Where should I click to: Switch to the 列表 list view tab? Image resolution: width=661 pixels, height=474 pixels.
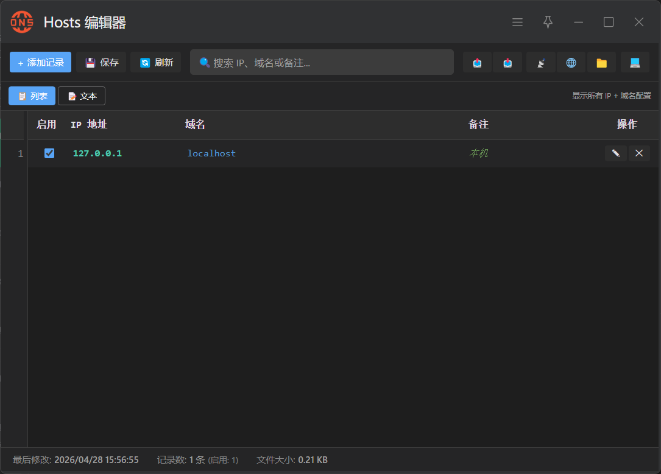(x=32, y=96)
